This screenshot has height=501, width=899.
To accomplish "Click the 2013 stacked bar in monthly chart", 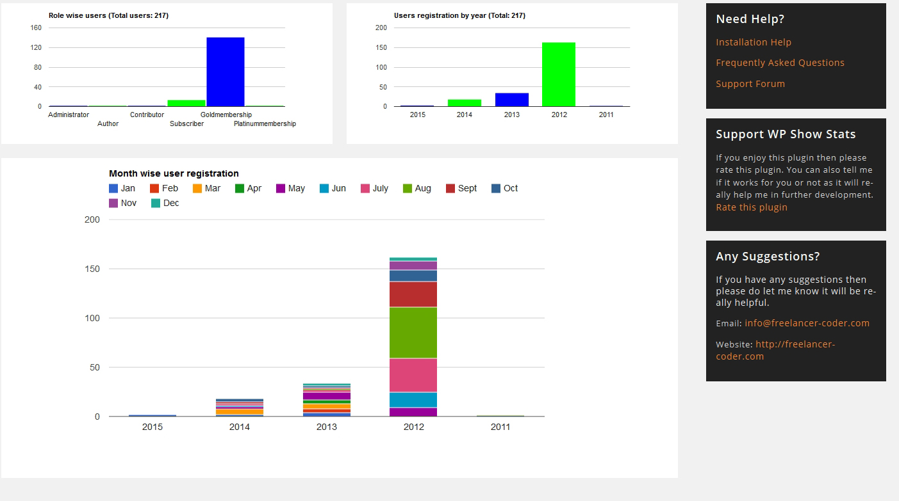I will [x=327, y=400].
